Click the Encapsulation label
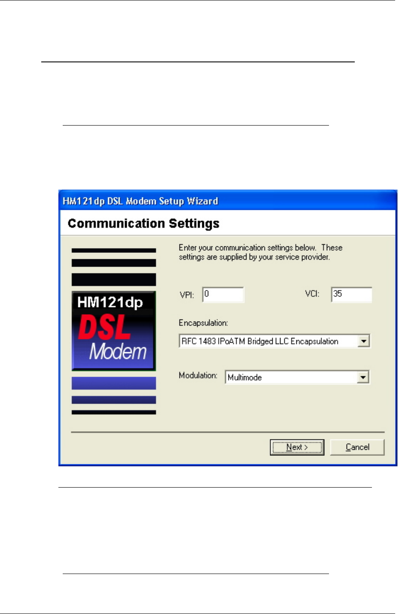Image resolution: width=399 pixels, height=614 pixels. pos(203,323)
